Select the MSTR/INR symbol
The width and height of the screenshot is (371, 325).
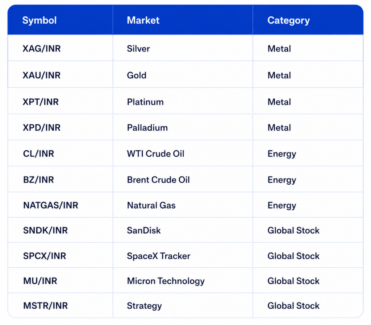click(x=45, y=306)
